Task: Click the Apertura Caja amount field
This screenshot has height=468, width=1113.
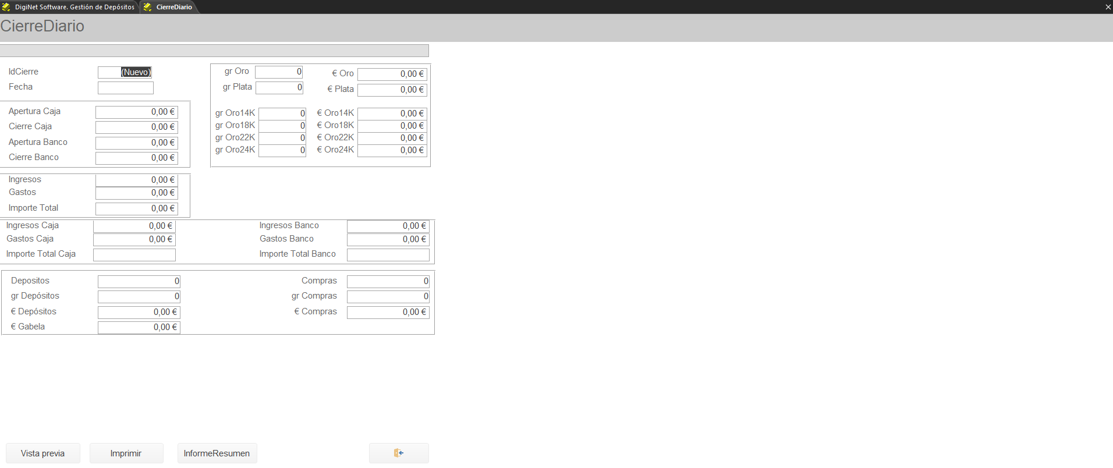Action: 137,112
